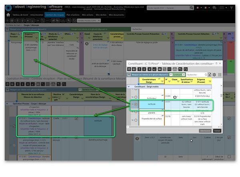Open the Mes actions tab
The width and height of the screenshot is (240, 177).
point(88,15)
